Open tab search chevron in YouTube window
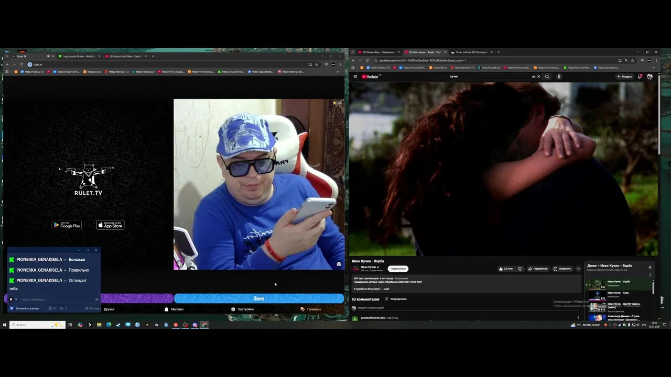 coord(353,52)
